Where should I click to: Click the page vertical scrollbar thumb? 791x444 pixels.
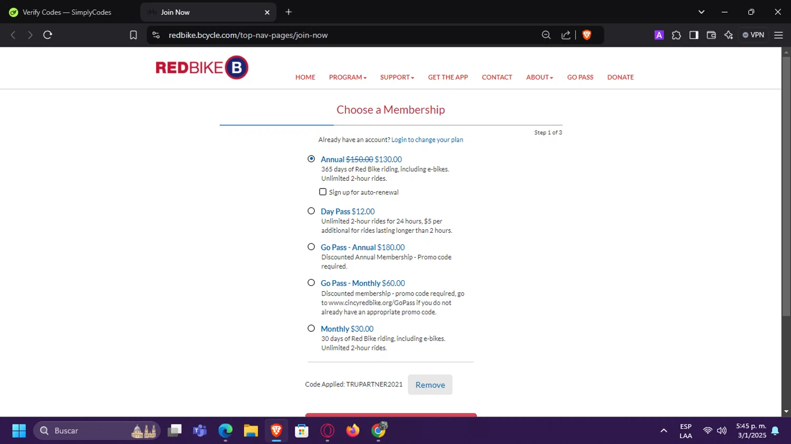coord(786,187)
